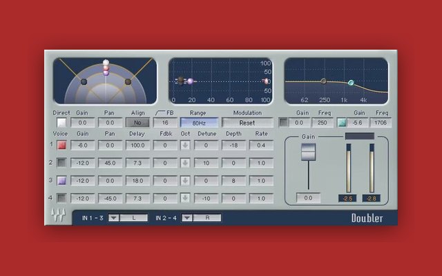Click the Direct Pan 0.0 field
The height and width of the screenshot is (276, 442).
pos(110,123)
